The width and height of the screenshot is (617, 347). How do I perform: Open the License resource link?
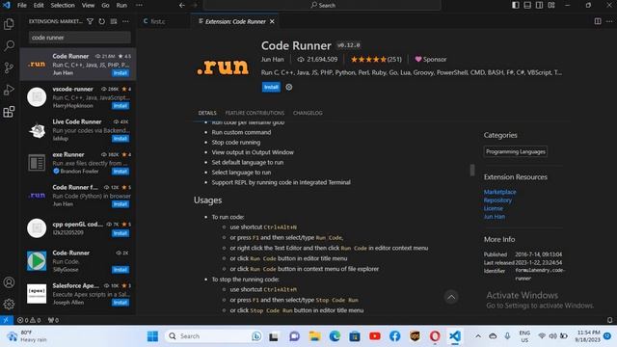click(494, 208)
